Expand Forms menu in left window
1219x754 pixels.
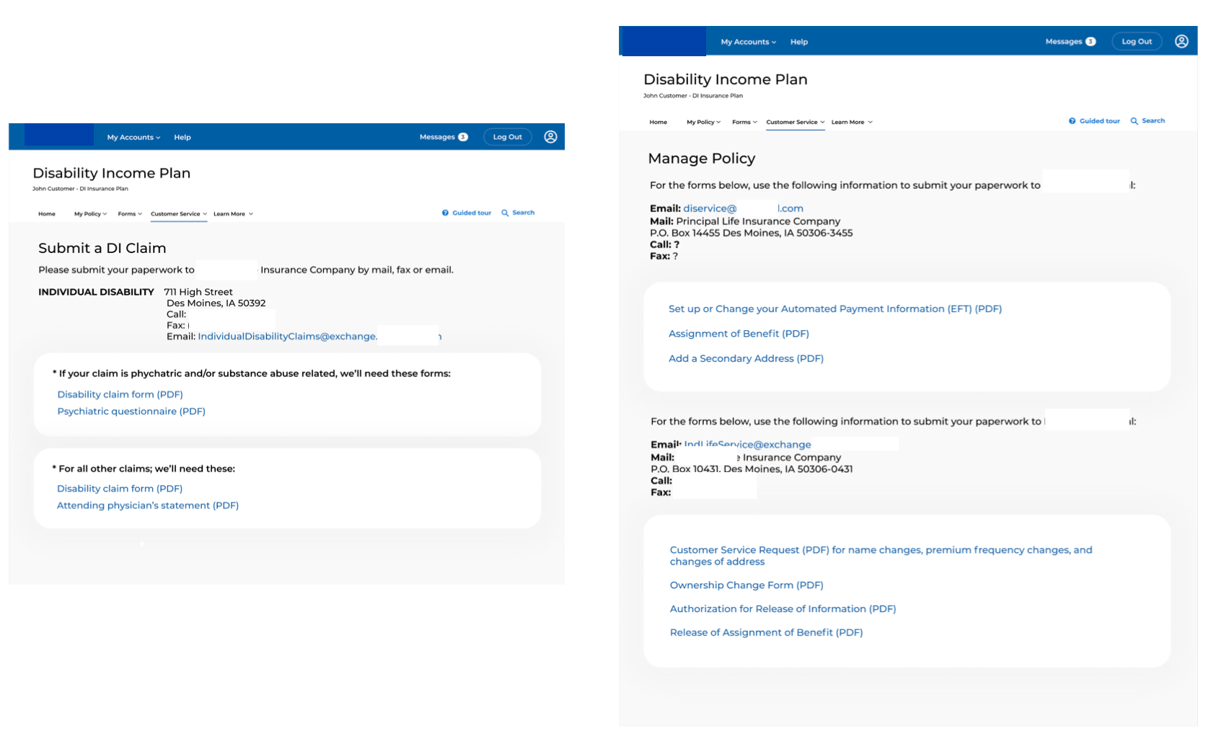coord(130,214)
